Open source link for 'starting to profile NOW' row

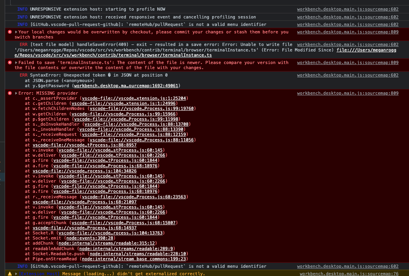pos(348,9)
